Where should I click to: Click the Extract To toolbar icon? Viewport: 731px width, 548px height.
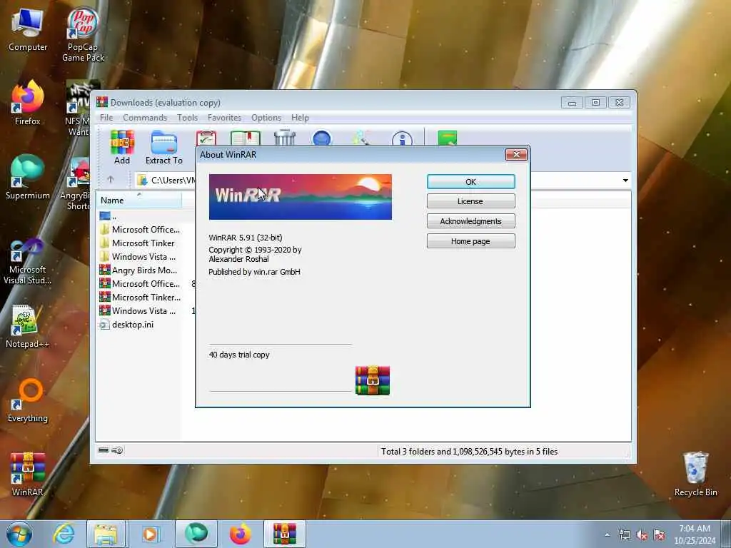[x=163, y=147]
